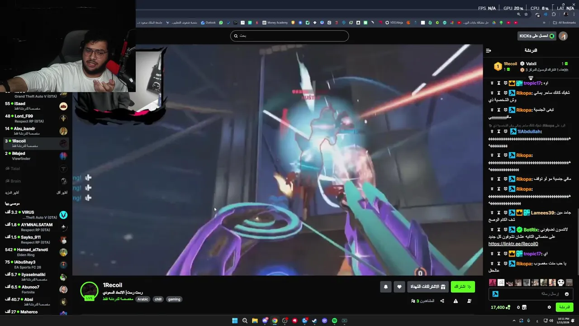
Task: Open the Outlook bookmark
Action: (x=208, y=23)
